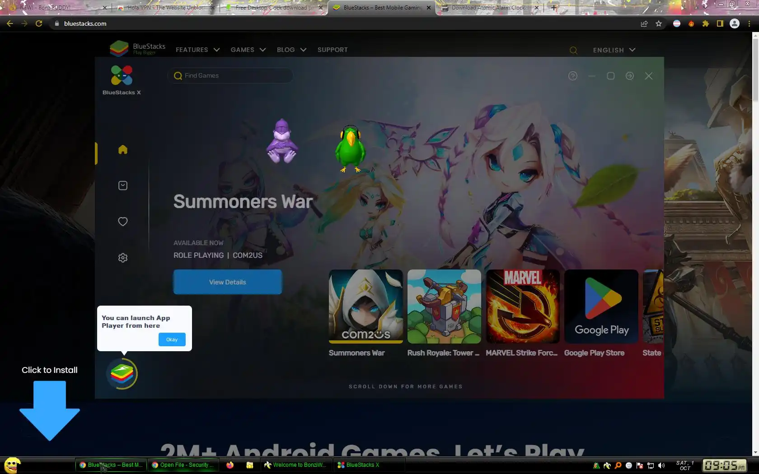Open the ENGLISH language dropdown
759x474 pixels.
coord(614,50)
